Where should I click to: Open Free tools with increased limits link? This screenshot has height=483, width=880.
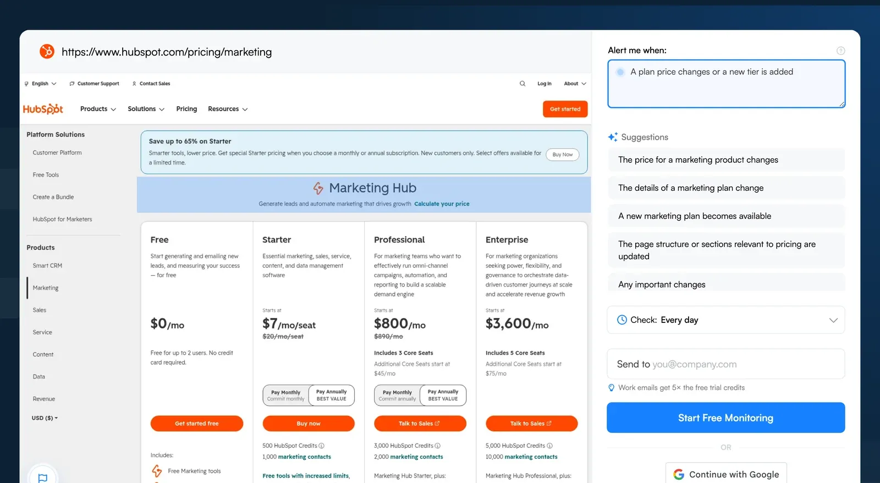306,476
